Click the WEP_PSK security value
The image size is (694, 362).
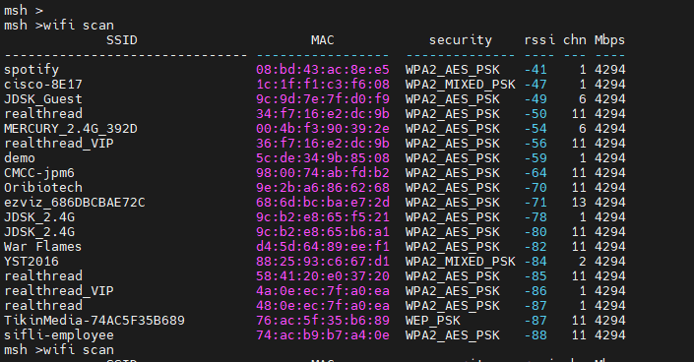click(x=432, y=321)
